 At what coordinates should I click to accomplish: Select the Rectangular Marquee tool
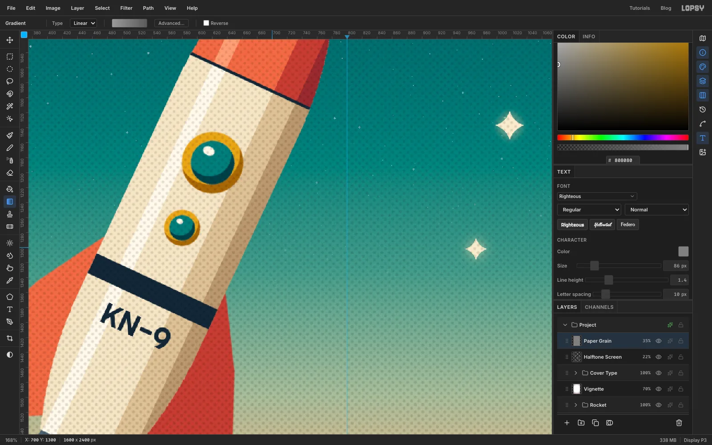[10, 57]
